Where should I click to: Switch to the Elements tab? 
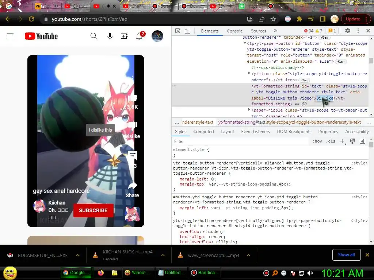pos(210,31)
